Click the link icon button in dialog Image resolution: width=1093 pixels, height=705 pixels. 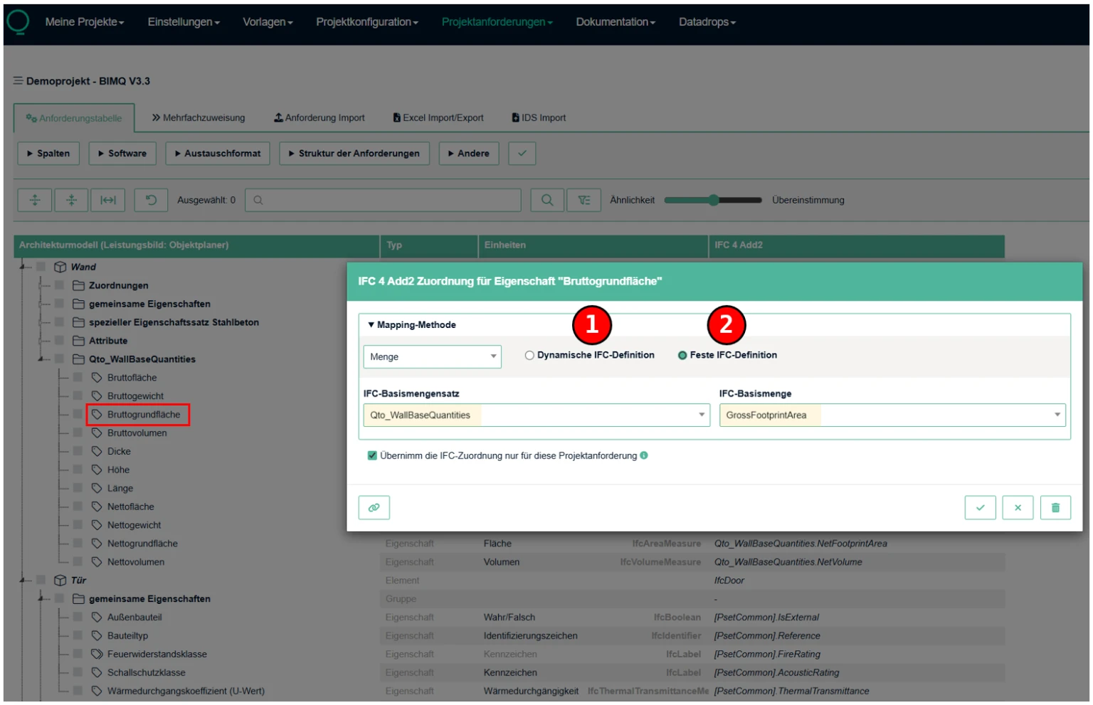click(374, 507)
